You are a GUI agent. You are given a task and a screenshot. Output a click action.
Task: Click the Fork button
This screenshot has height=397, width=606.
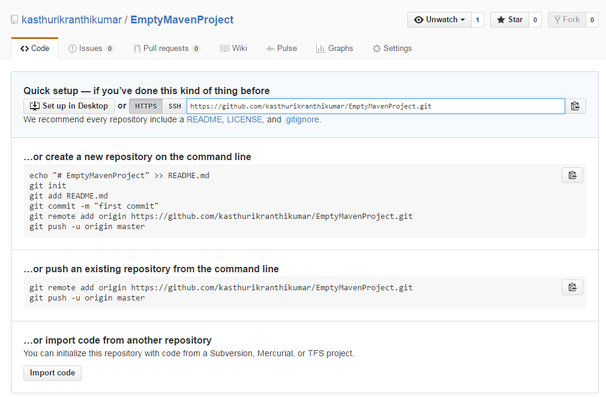click(x=566, y=20)
